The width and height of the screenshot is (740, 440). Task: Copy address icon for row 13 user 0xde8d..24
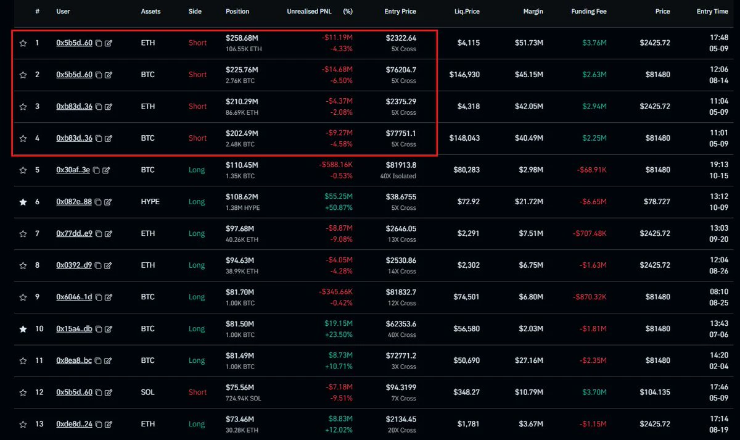pyautogui.click(x=99, y=425)
